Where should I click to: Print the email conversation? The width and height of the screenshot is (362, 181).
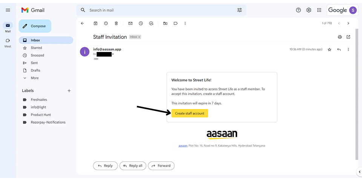[x=340, y=37]
